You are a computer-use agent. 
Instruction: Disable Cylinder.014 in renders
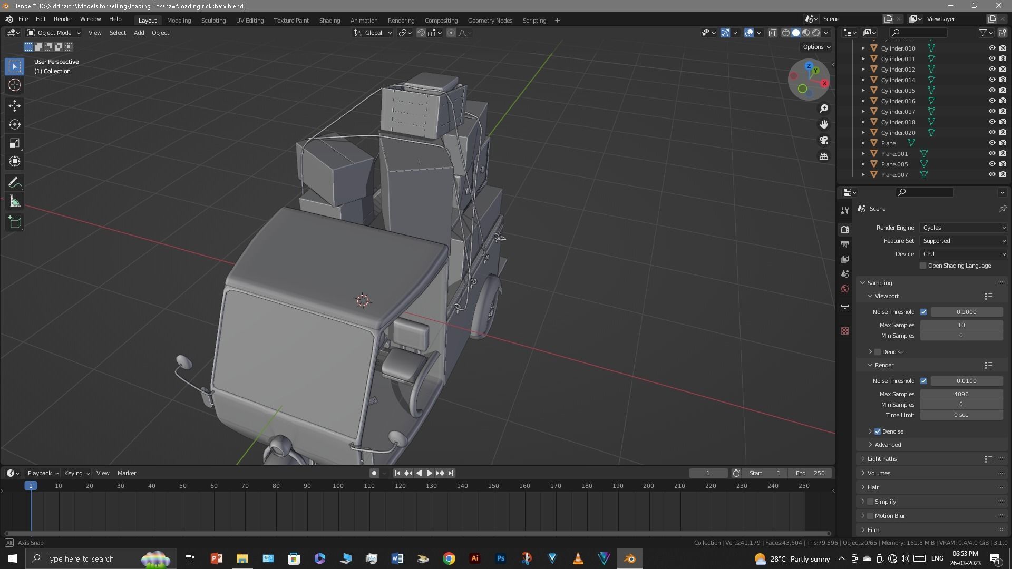point(1003,80)
